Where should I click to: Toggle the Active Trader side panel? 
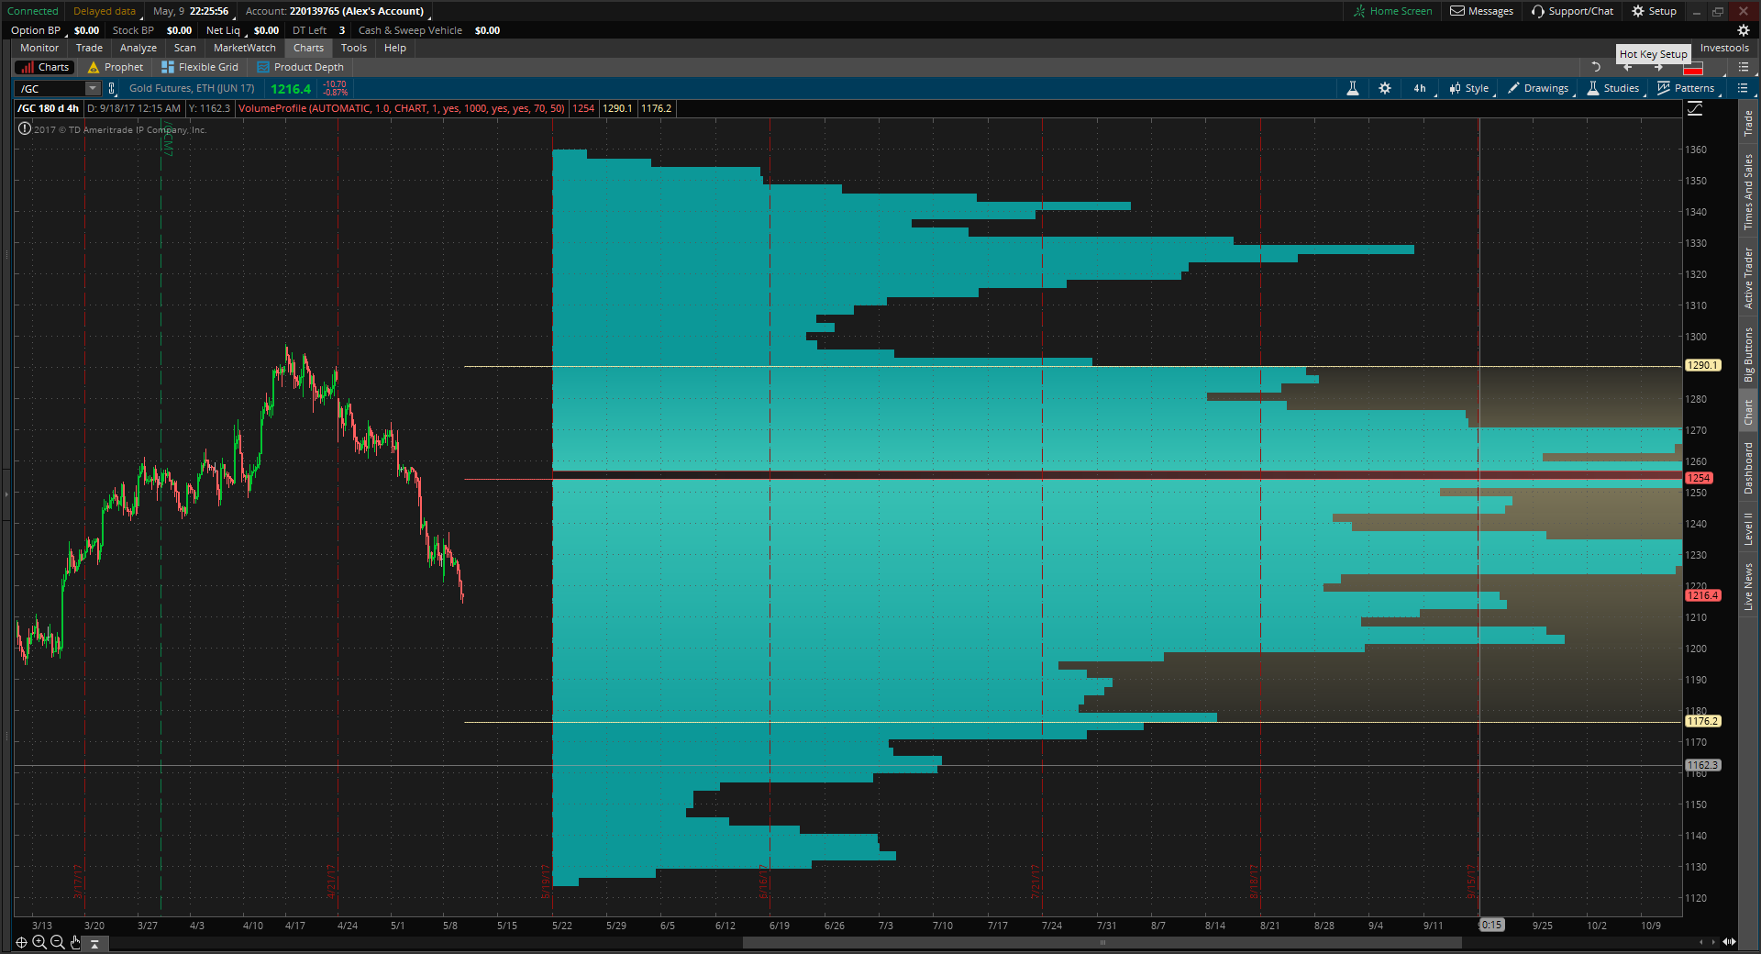[x=1748, y=279]
